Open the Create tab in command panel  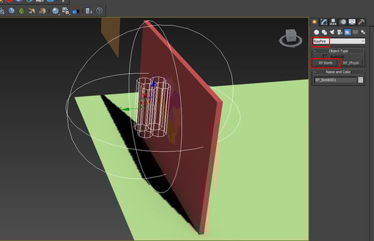[x=315, y=22]
